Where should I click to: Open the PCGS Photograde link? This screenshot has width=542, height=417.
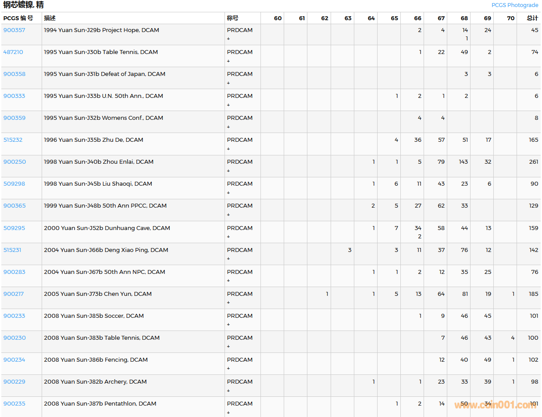[x=514, y=5]
